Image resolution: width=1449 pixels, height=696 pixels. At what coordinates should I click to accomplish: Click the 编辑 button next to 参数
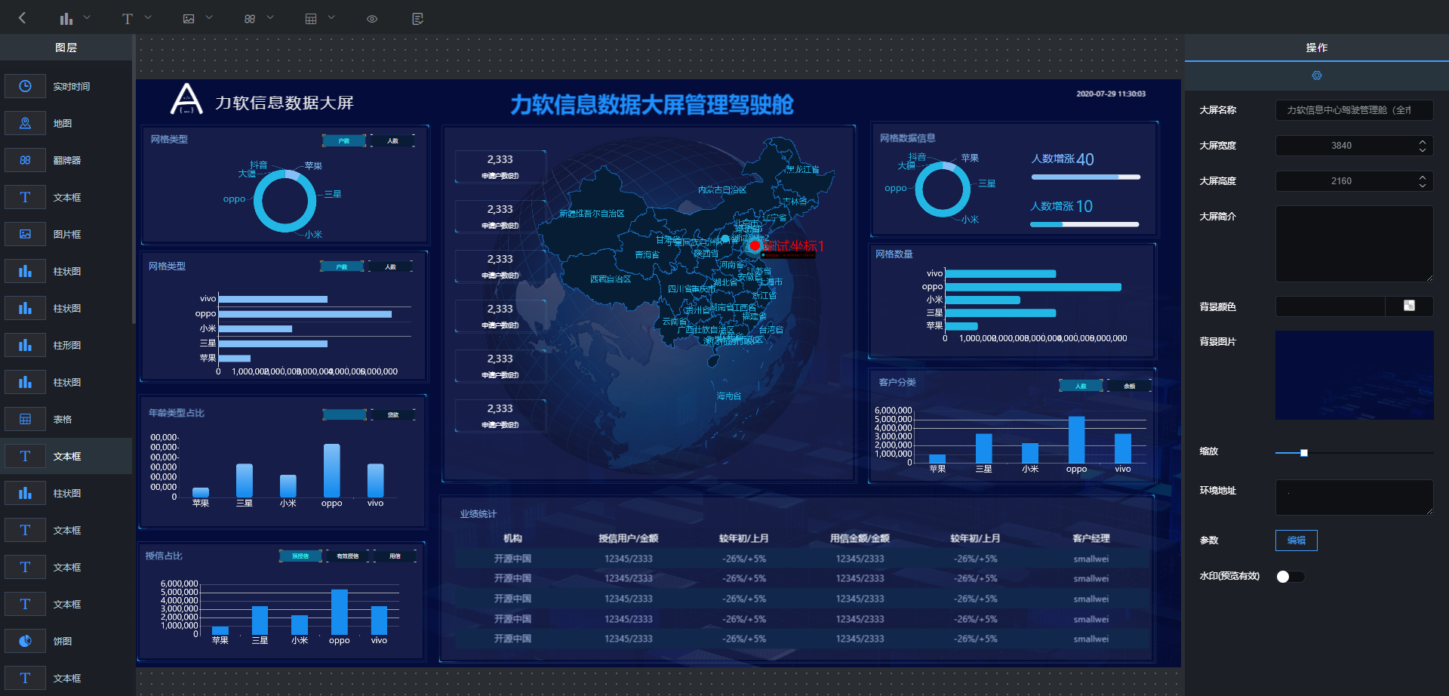point(1296,540)
